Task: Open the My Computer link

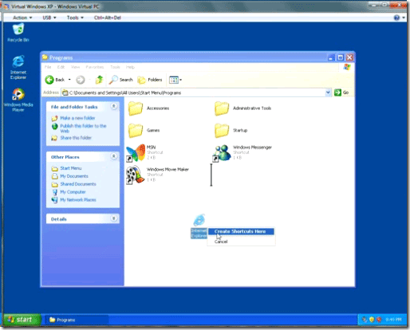Action: [73, 192]
